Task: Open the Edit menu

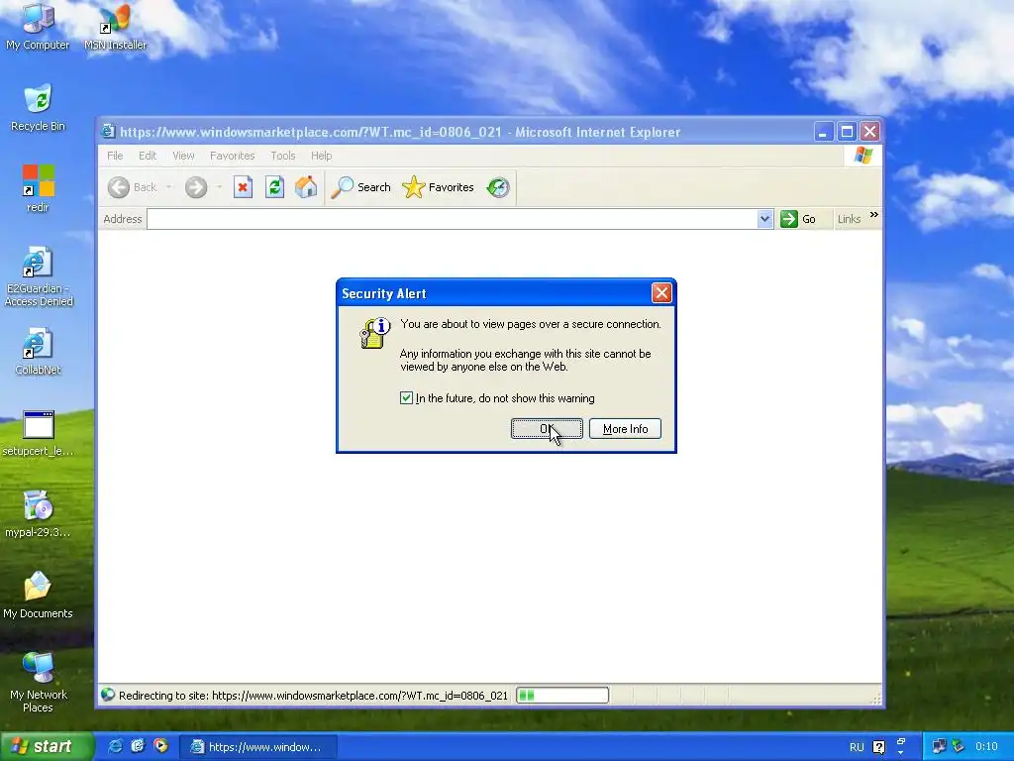Action: tap(147, 156)
